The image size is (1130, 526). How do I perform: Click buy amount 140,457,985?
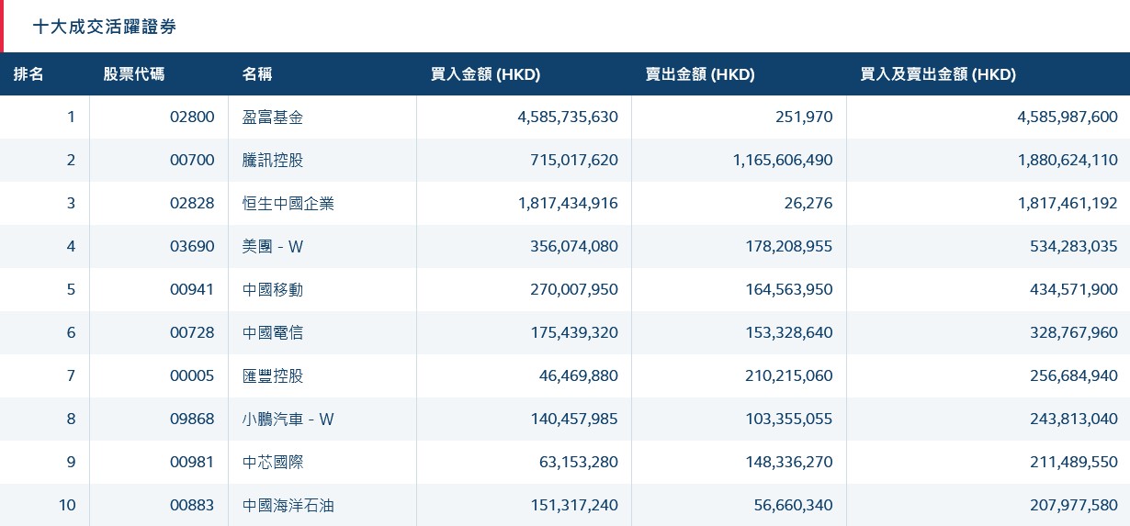pyautogui.click(x=574, y=419)
